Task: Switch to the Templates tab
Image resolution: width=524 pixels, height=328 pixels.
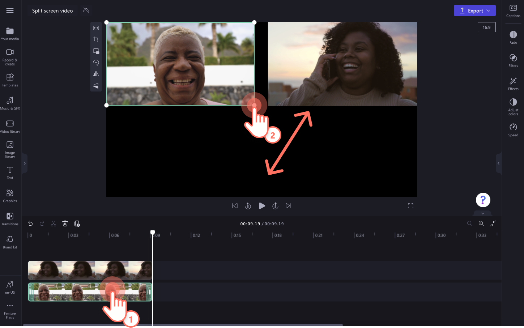Action: (x=10, y=80)
